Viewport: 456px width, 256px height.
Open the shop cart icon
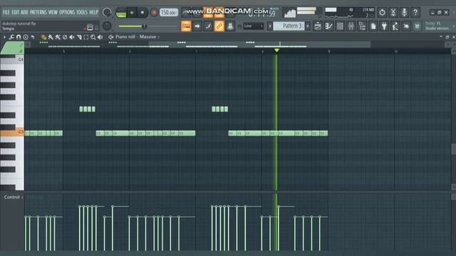click(418, 26)
